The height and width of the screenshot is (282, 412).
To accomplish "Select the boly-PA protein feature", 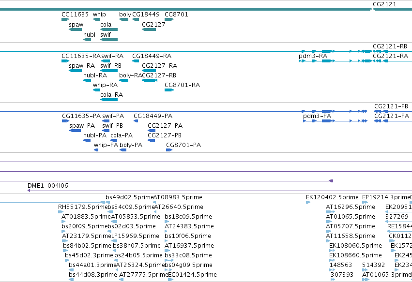I will 122,150.
